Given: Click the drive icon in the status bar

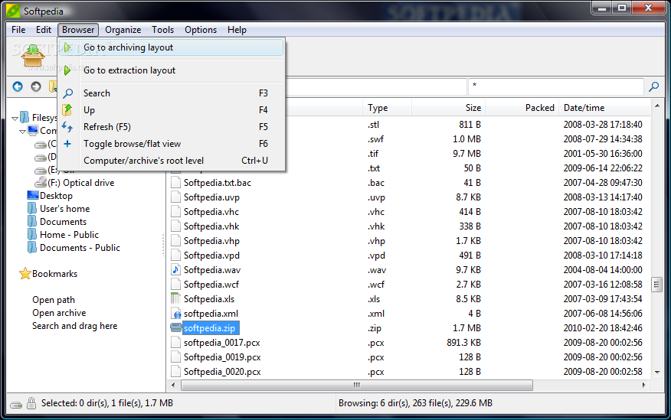Looking at the screenshot, I should point(16,404).
